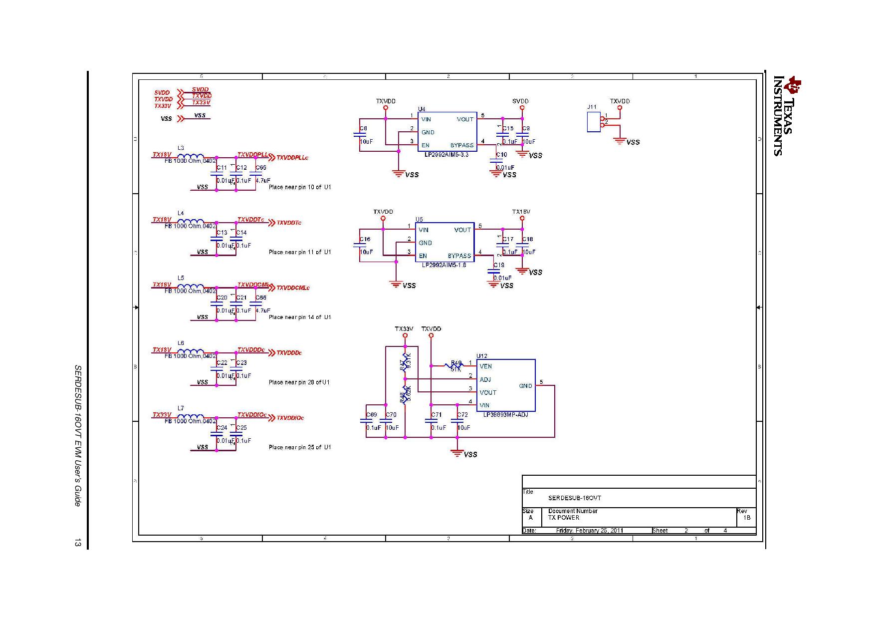The height and width of the screenshot is (619, 875).
Task: Select the J11 connector symbol
Action: [x=594, y=122]
